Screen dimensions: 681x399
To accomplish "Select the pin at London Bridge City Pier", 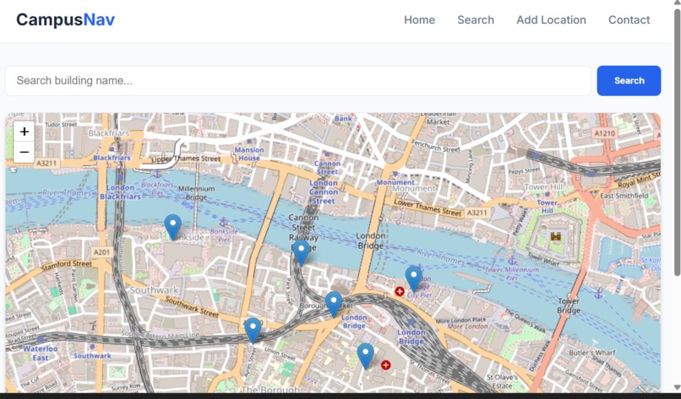I will click(413, 279).
